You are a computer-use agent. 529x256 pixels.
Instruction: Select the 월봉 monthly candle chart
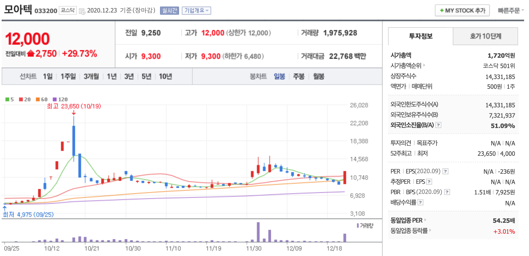(x=319, y=77)
